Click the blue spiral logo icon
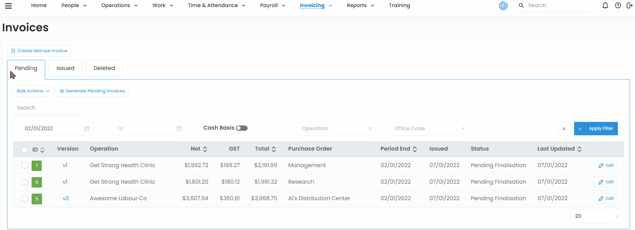 pos(503,6)
